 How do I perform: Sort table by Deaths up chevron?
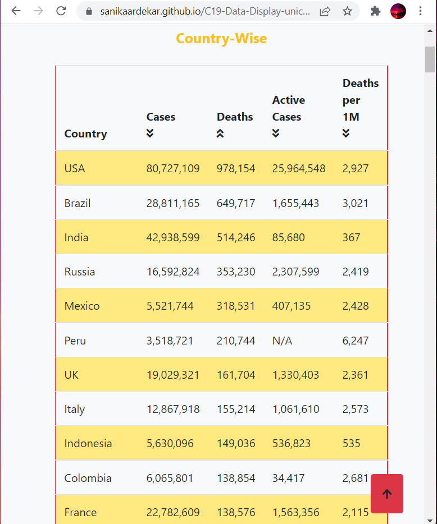point(220,134)
